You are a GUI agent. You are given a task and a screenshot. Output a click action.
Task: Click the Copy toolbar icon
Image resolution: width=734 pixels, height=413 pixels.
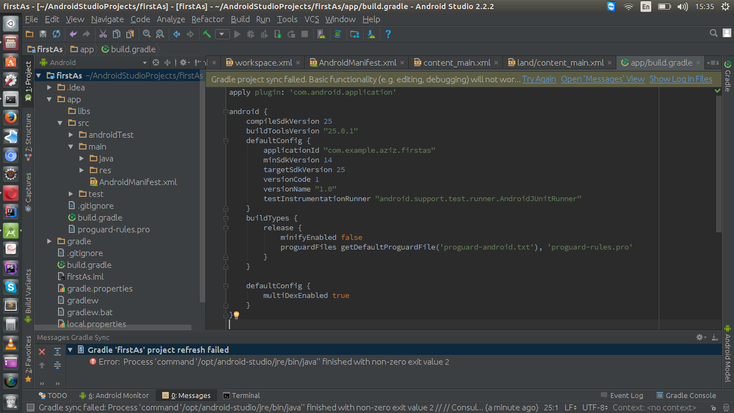click(116, 34)
